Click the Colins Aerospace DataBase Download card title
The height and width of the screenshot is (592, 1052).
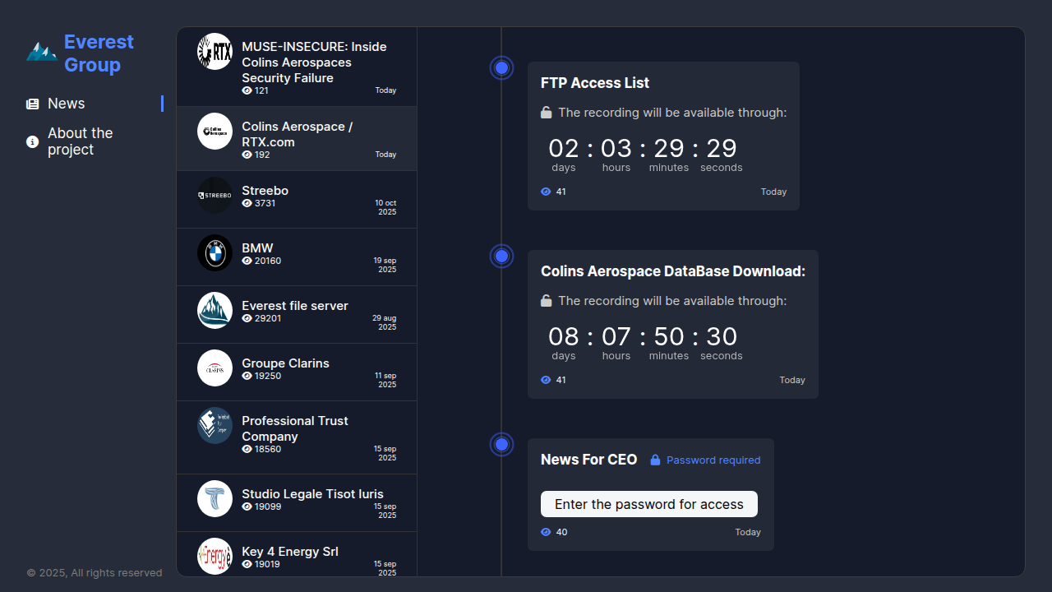(x=672, y=271)
